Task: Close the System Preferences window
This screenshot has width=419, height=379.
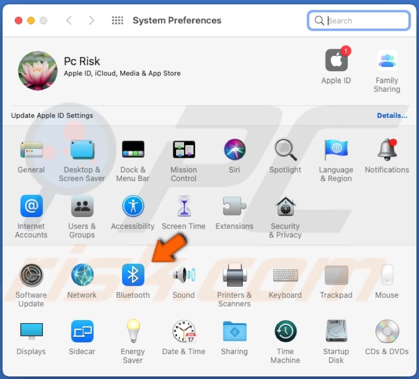Action: tap(19, 20)
